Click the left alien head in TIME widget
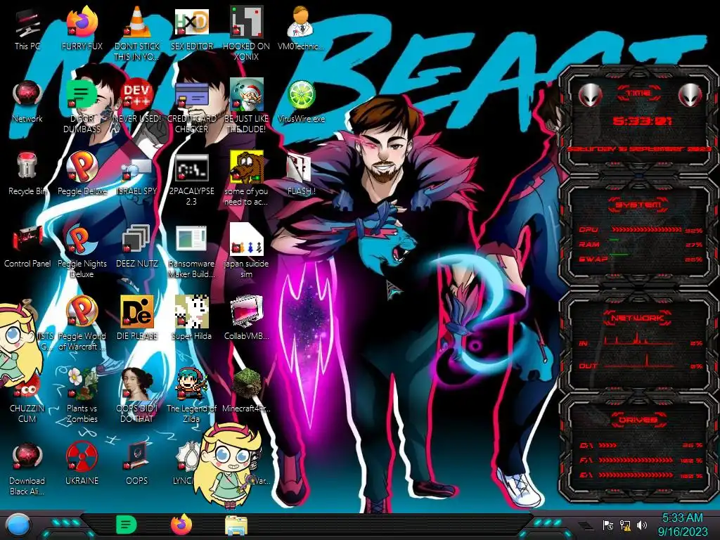The height and width of the screenshot is (540, 720). (x=590, y=95)
